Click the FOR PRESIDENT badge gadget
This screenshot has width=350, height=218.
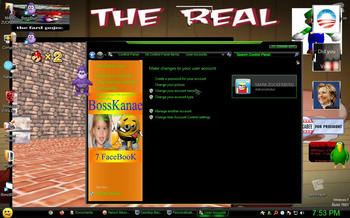pos(323,127)
